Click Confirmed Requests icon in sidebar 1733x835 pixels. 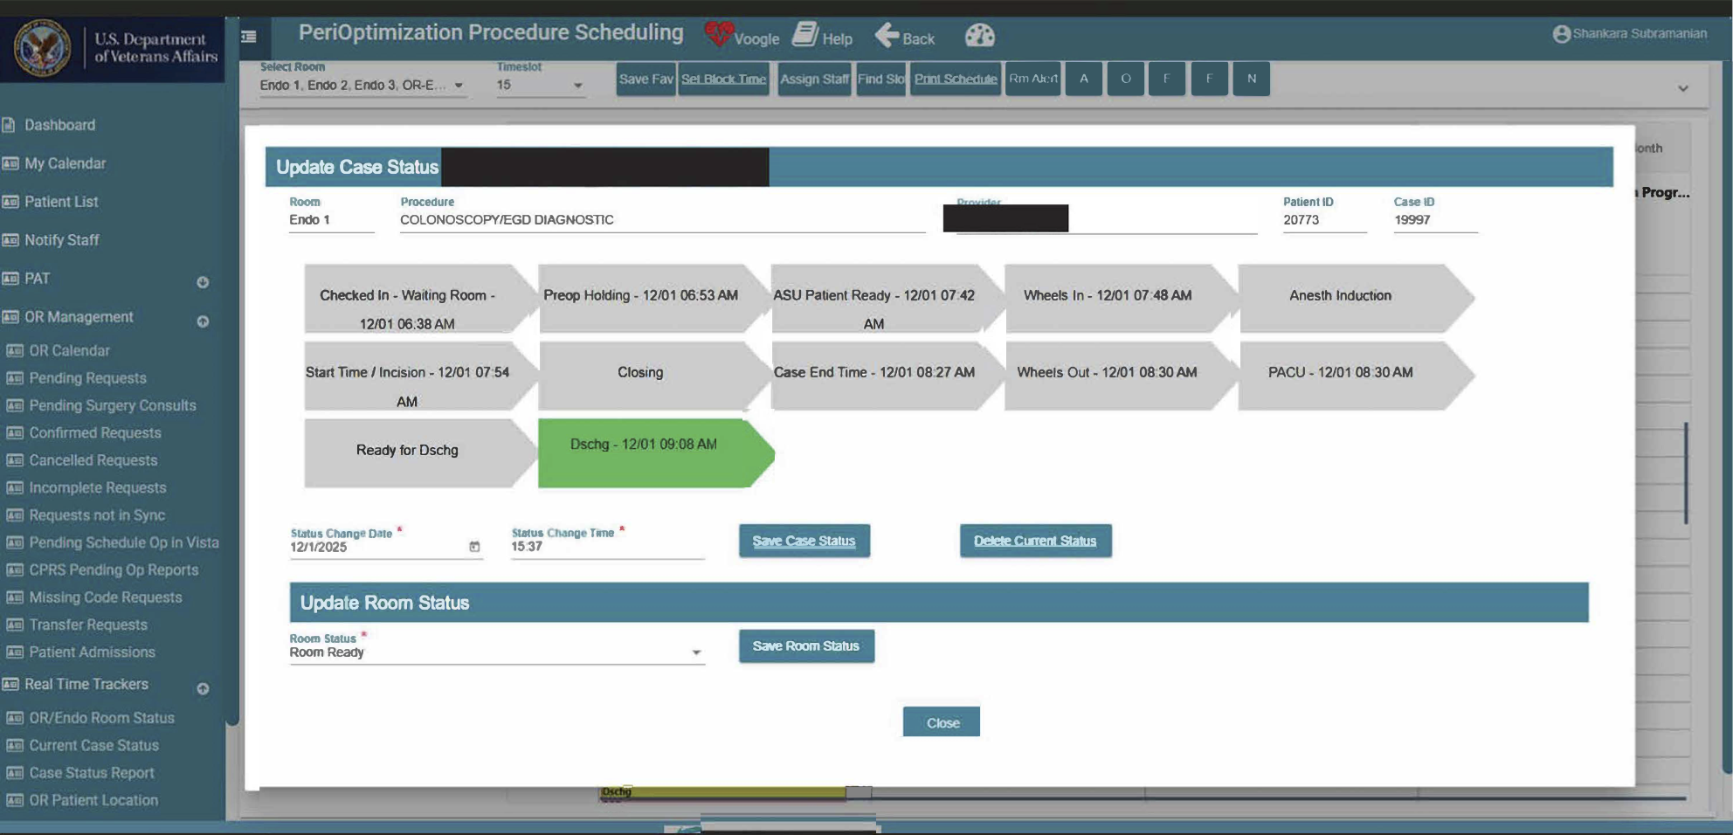[x=14, y=432]
